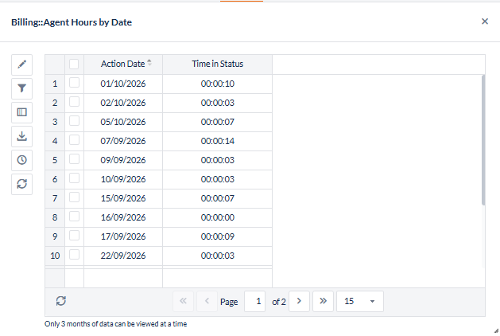Go to the previous page
The image size is (500, 336).
click(x=207, y=301)
